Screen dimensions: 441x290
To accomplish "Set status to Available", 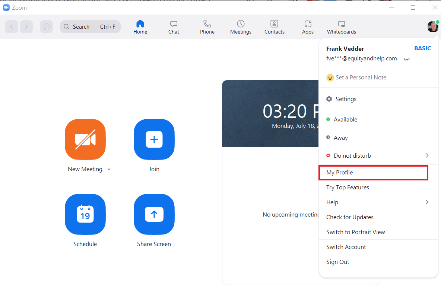I will tap(378, 119).
